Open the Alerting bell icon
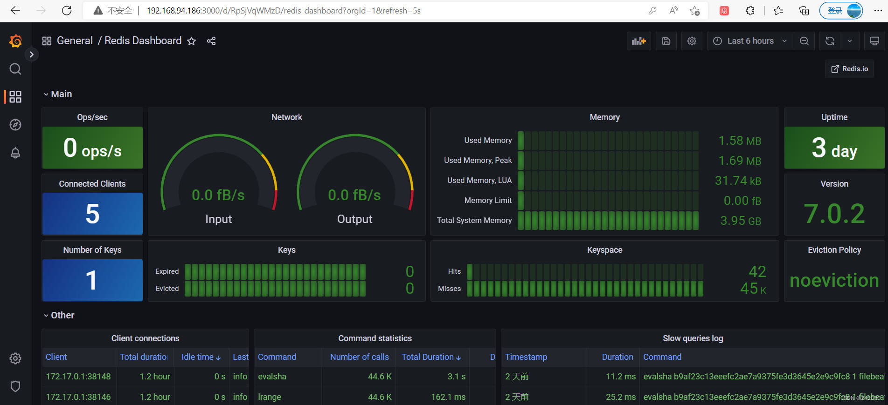 coord(15,153)
